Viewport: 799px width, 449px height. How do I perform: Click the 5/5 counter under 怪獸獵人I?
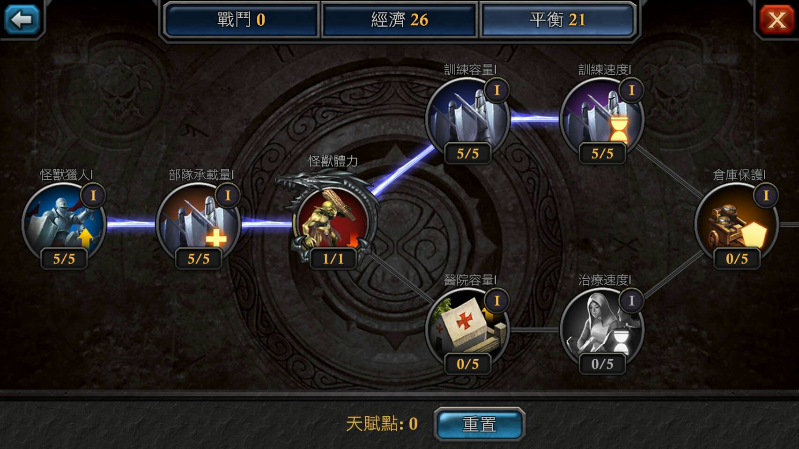coord(64,259)
